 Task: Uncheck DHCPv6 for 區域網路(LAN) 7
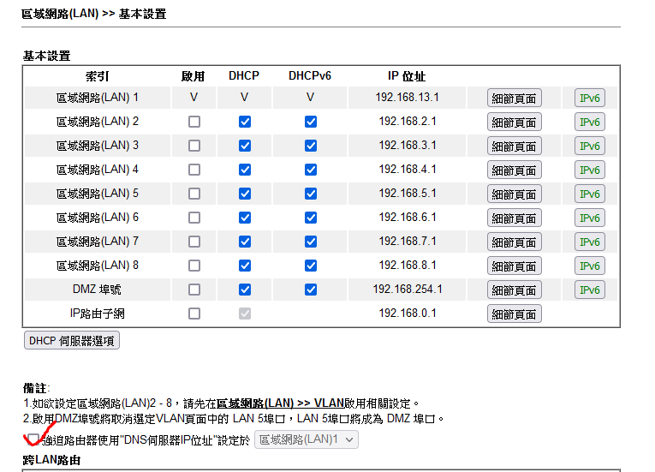pyautogui.click(x=310, y=242)
